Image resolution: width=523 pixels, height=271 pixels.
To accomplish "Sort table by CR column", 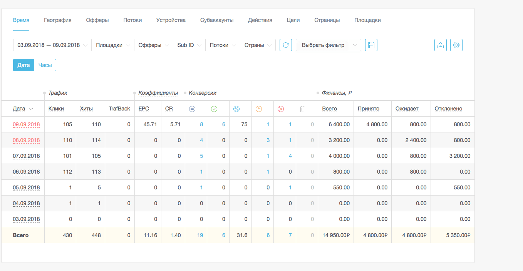I will (x=169, y=109).
